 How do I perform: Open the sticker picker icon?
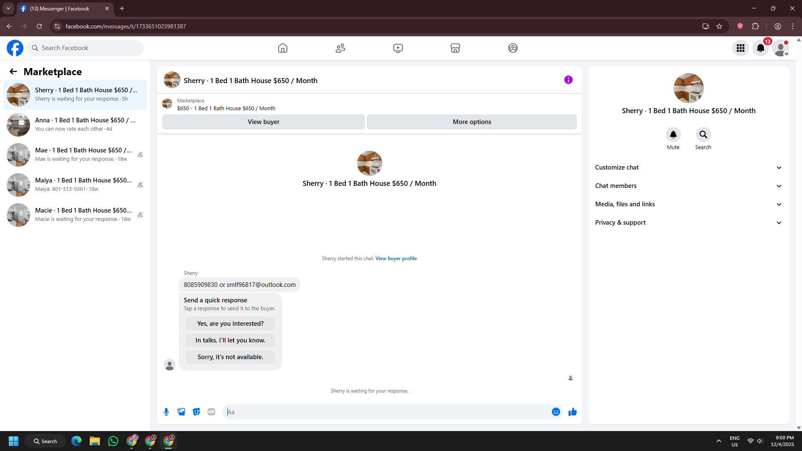(196, 412)
